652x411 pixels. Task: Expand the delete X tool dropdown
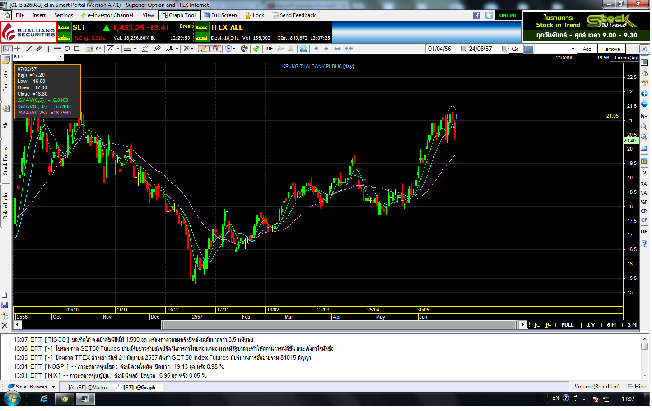pyautogui.click(x=192, y=49)
